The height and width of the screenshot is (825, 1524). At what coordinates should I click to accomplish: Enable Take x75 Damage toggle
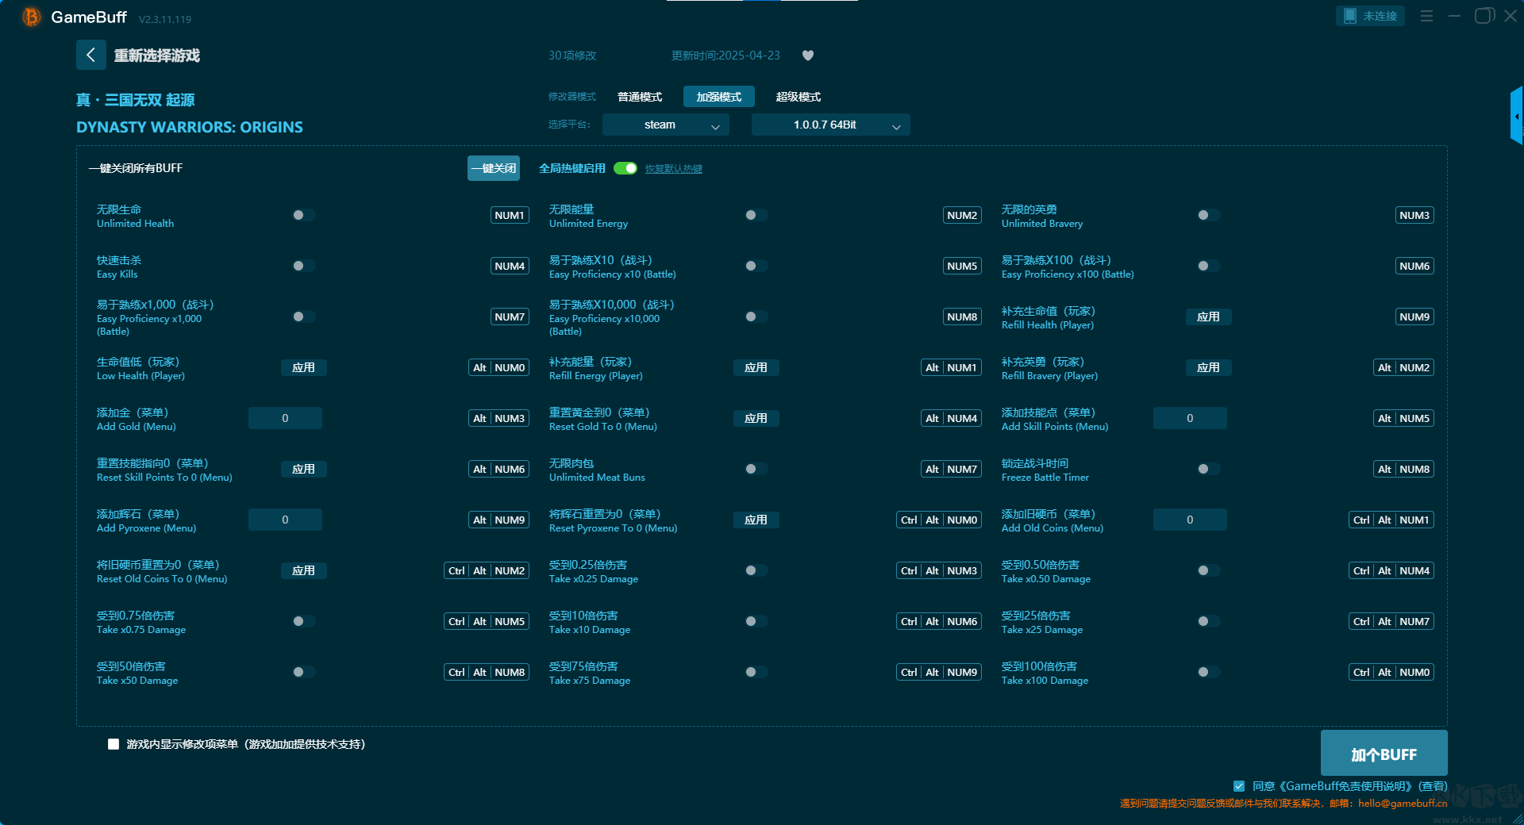coord(756,672)
